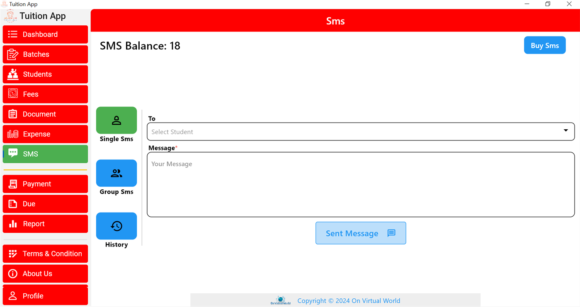Close the Tuition App window
Image resolution: width=580 pixels, height=307 pixels.
pos(569,4)
